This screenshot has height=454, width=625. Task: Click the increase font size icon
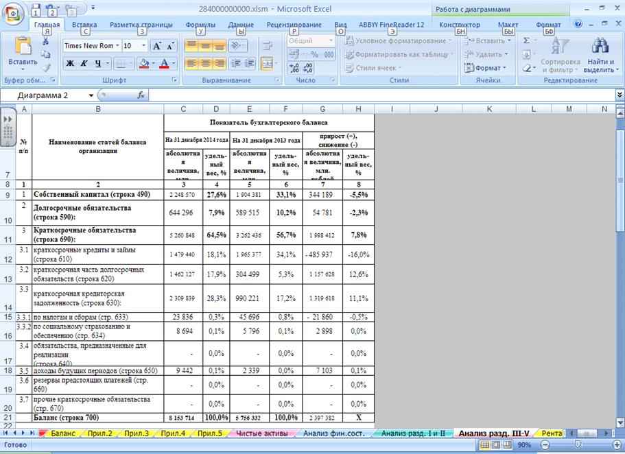click(156, 46)
